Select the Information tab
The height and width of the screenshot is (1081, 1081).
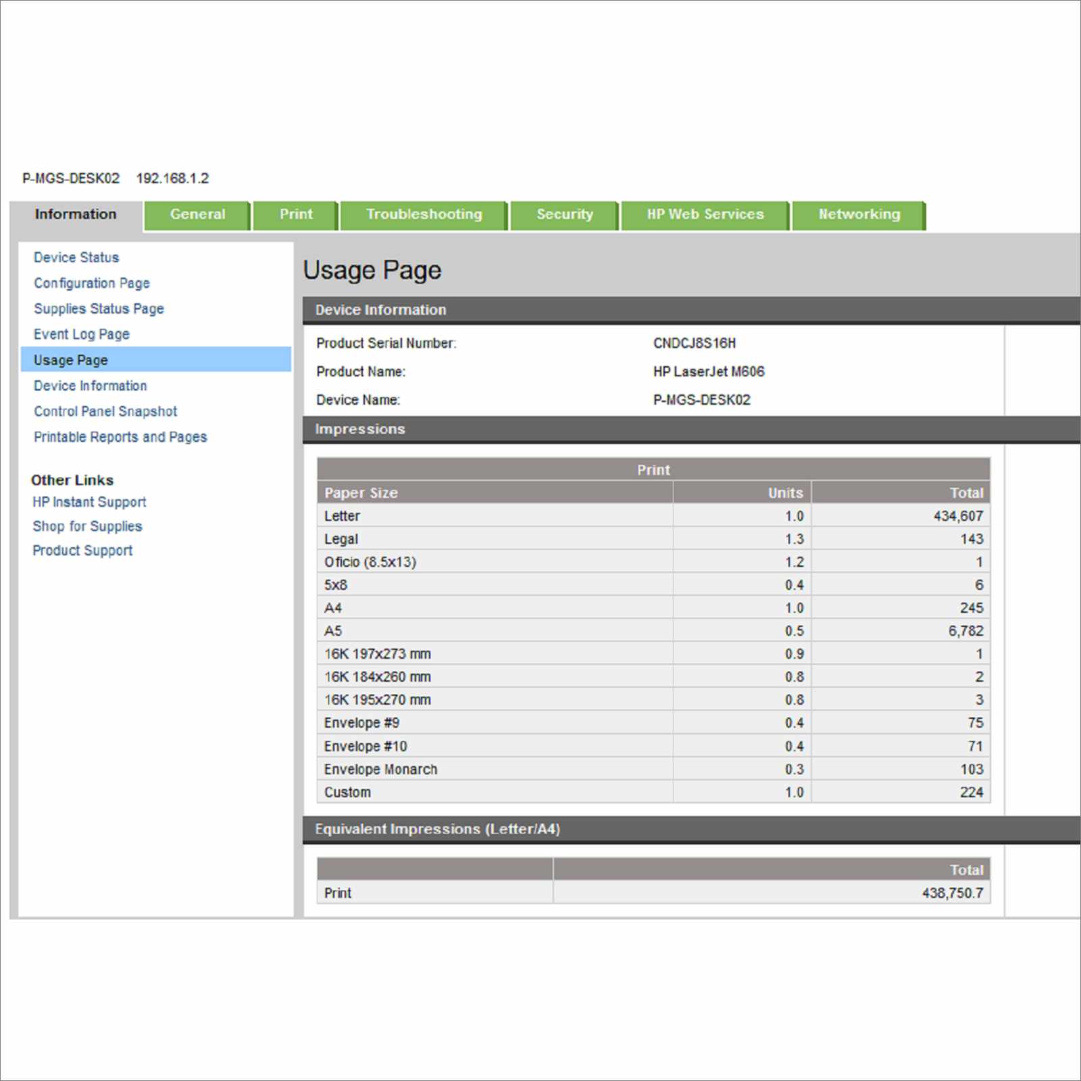click(76, 215)
